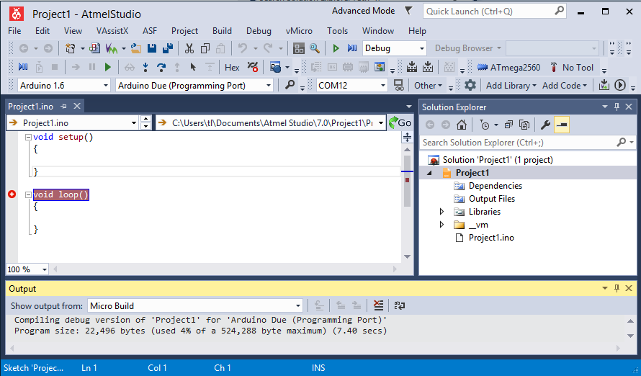This screenshot has height=376, width=641.
Task: Open the File menu
Action: click(x=14, y=31)
